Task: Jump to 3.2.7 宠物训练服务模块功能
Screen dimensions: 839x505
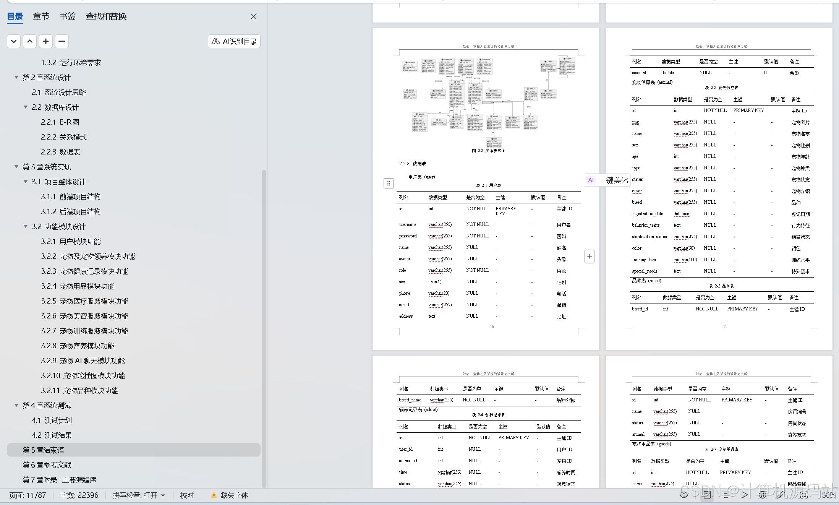Action: [x=84, y=331]
